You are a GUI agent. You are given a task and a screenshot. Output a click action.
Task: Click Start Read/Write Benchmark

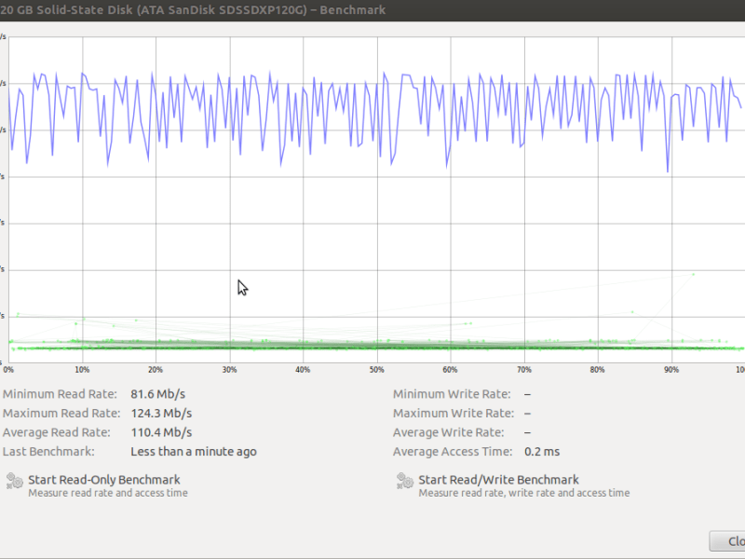(x=499, y=479)
